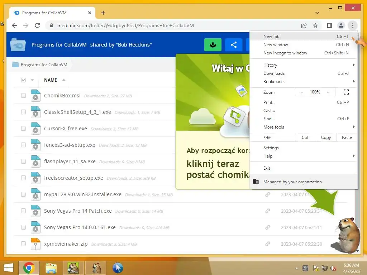Image resolution: width=367 pixels, height=275 pixels.
Task: Click the share page icon in address bar
Action: (304, 25)
